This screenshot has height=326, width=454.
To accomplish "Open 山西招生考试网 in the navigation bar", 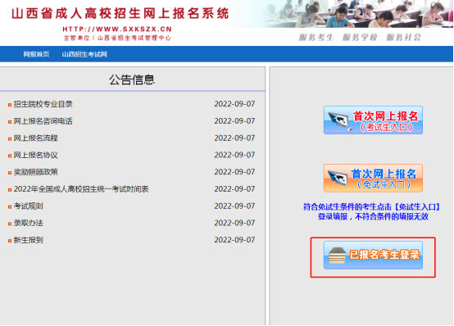I will (84, 54).
